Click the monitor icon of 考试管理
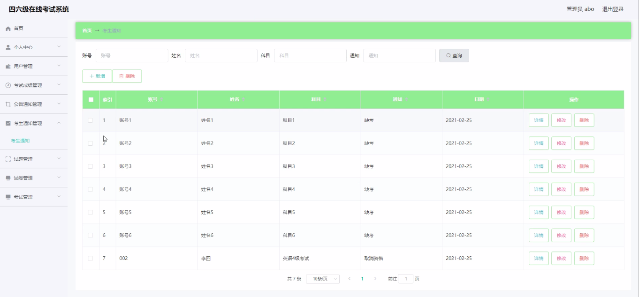639x297 pixels. pos(8,197)
